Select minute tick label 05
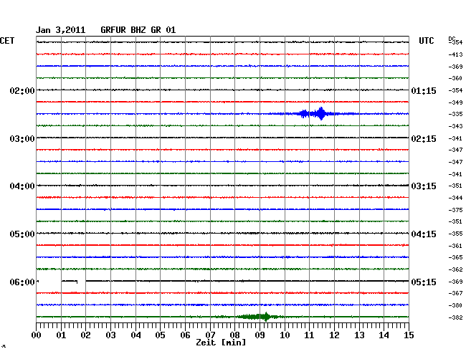 tap(160, 335)
